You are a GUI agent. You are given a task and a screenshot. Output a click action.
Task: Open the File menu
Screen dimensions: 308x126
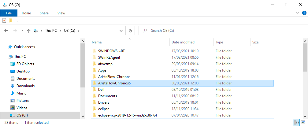[x=9, y=13]
